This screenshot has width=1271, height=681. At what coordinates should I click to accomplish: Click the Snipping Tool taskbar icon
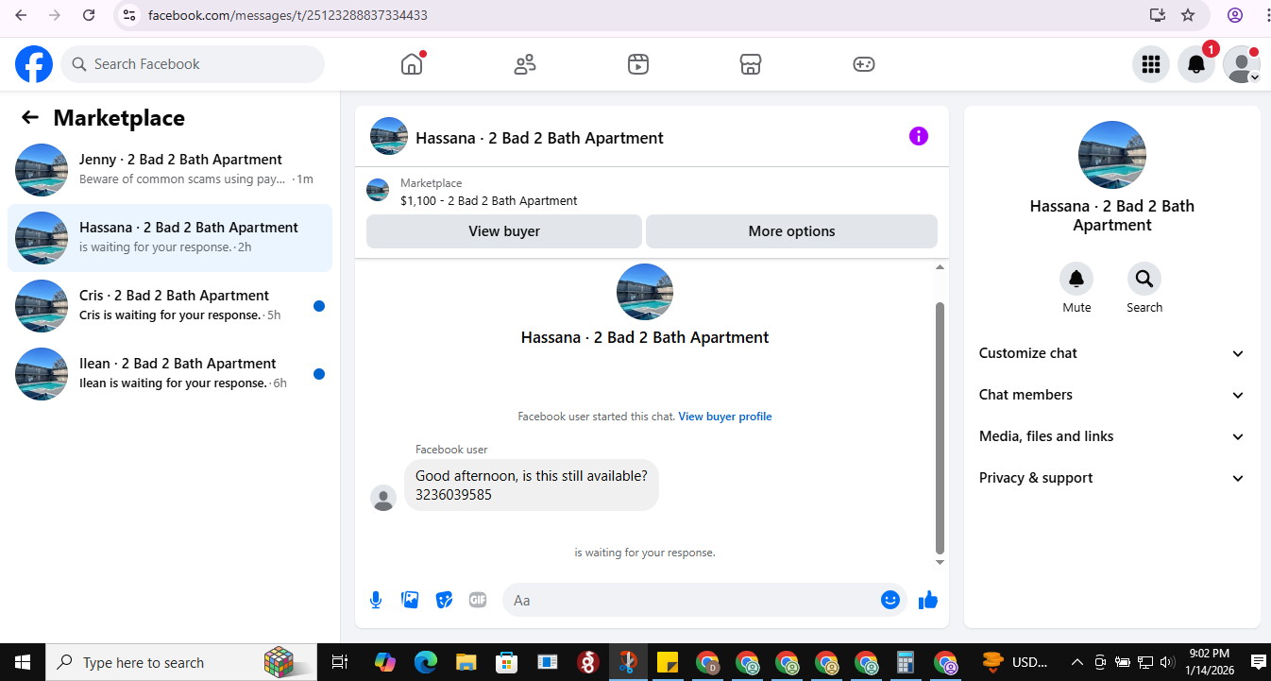[x=627, y=662]
